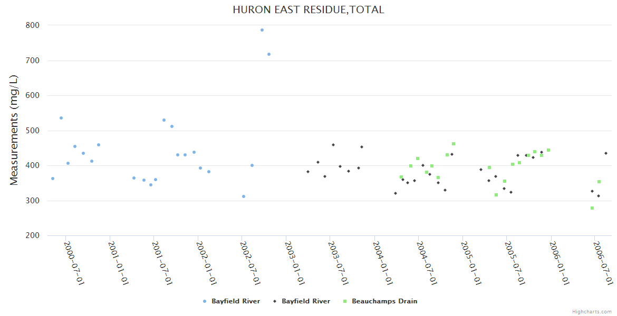Click the chart title HURON EAST RESIDUE,TOTAL
This screenshot has width=617, height=316.
308,9
